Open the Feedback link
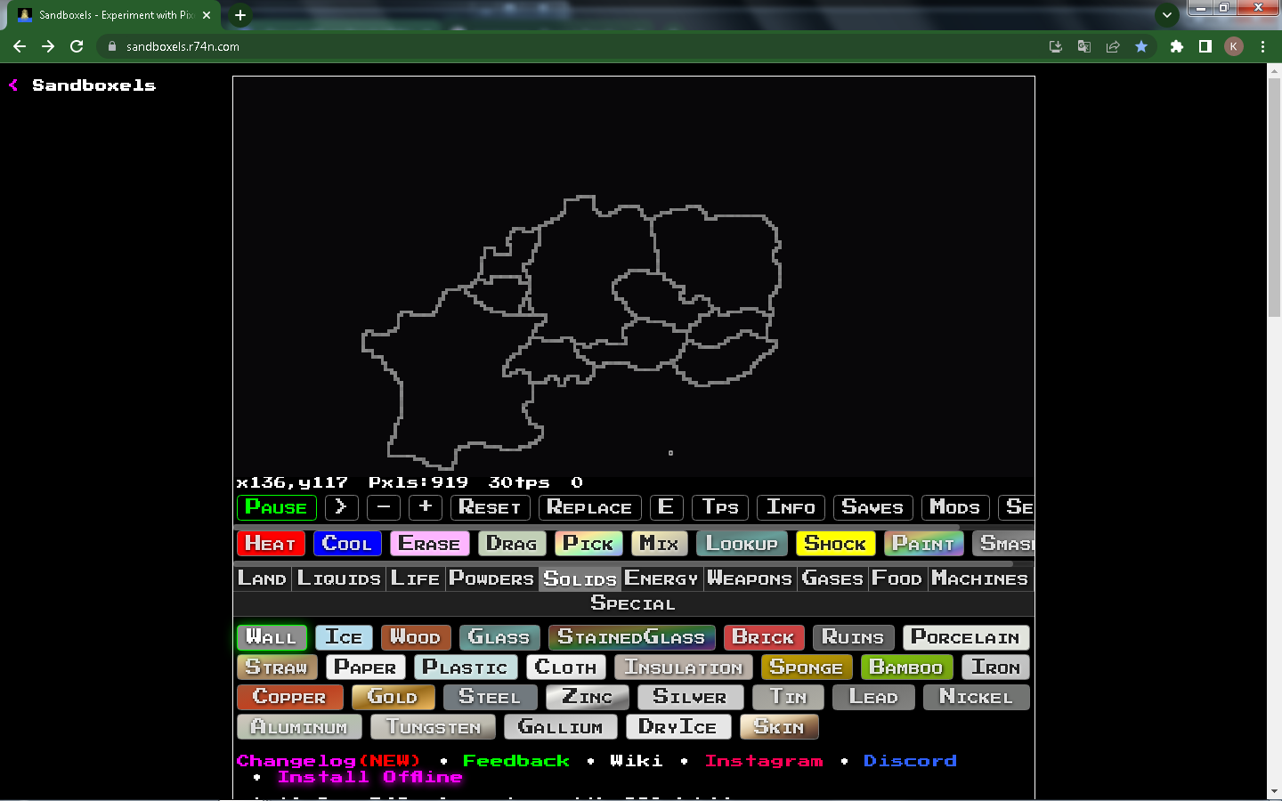 [x=516, y=761]
